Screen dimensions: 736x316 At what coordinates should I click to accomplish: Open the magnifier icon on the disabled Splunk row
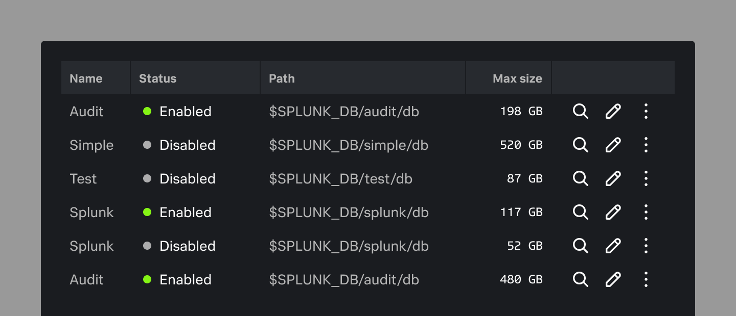(x=580, y=246)
